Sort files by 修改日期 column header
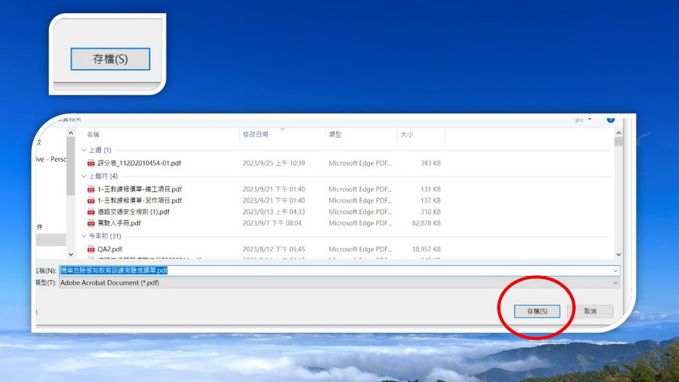Screen dimensions: 679x382 point(255,135)
